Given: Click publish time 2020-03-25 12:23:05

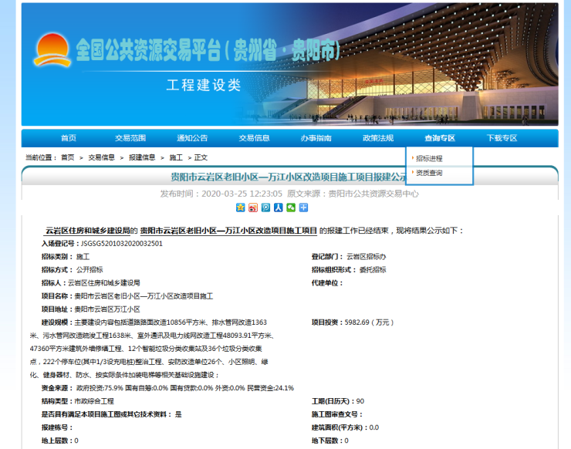Looking at the screenshot, I should (x=242, y=194).
